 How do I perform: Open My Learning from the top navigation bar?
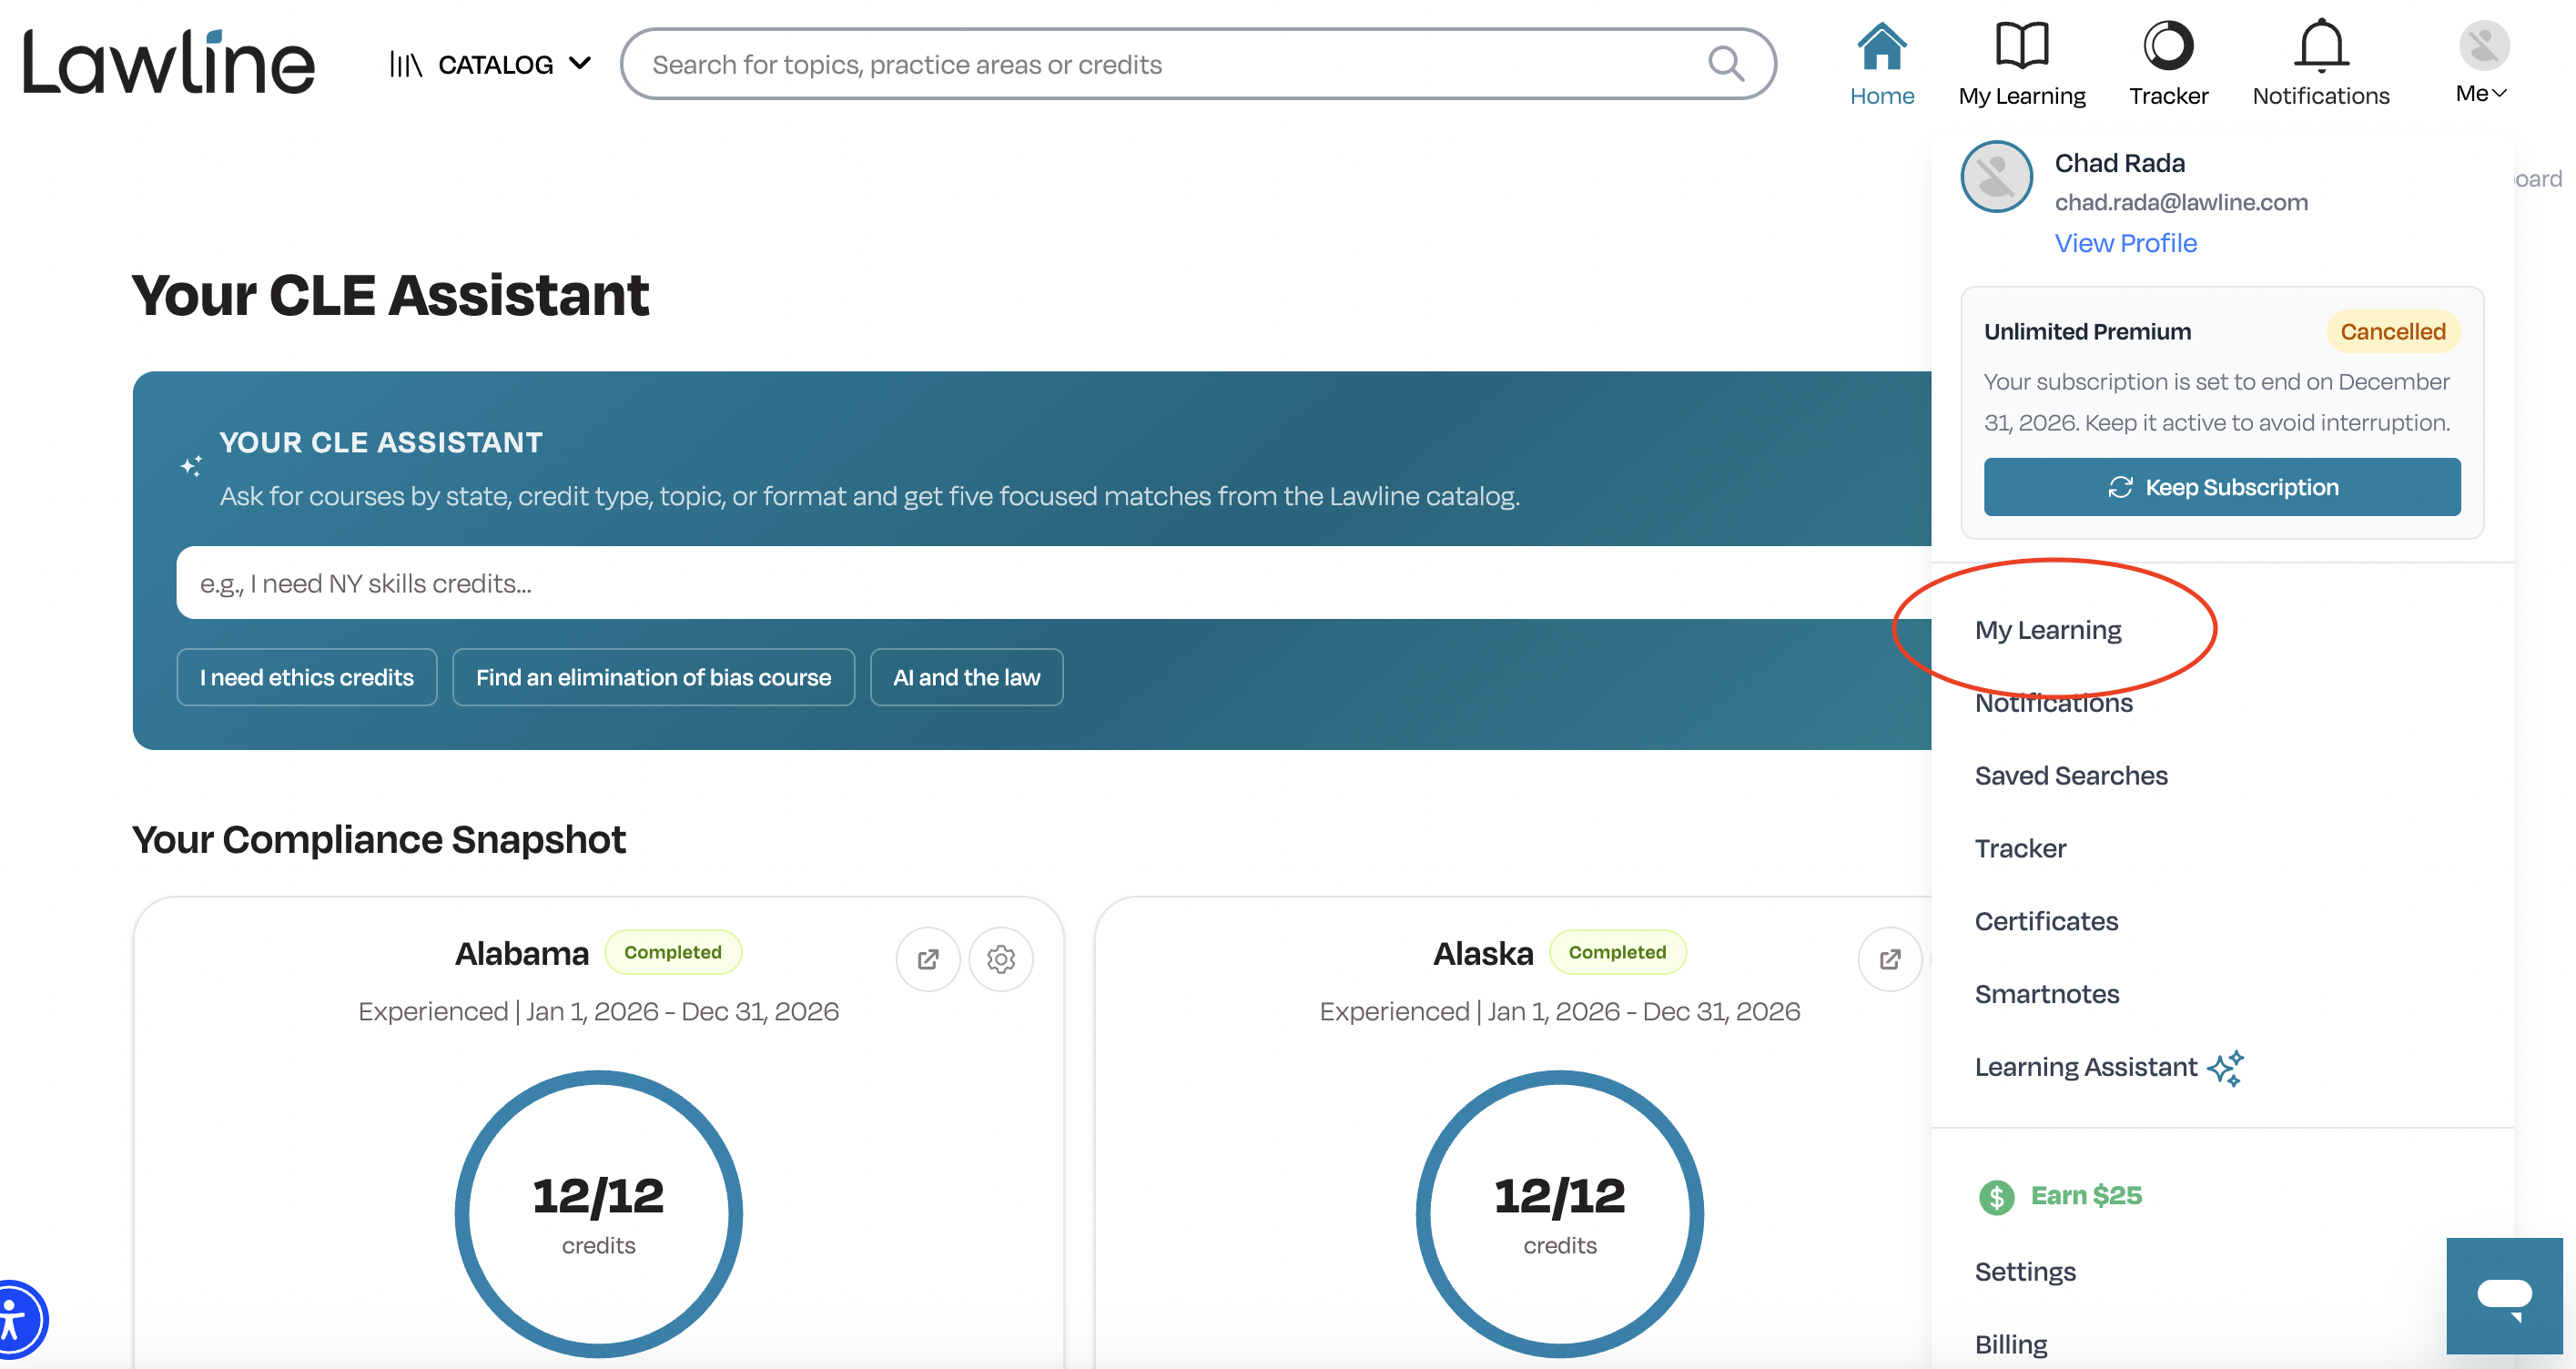[2021, 64]
